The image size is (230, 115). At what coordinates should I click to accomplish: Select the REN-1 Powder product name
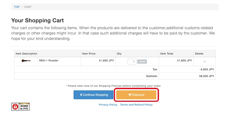[x=49, y=61]
